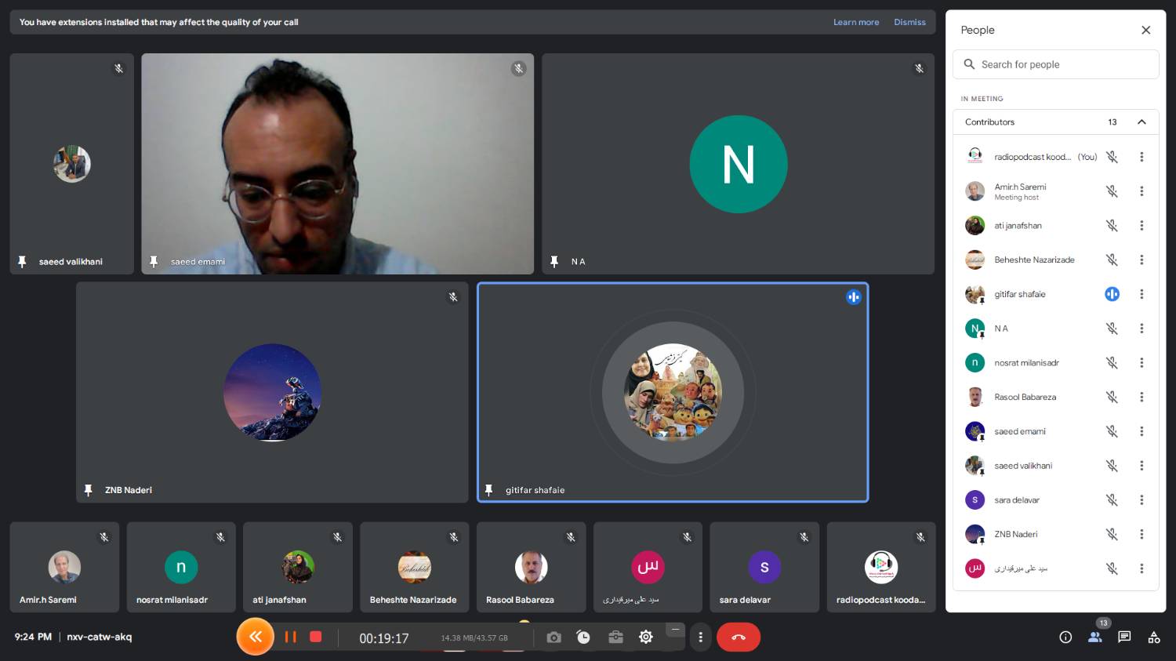Unpin the saeed valikhani tile pin icon
The image size is (1176, 661).
pyautogui.click(x=22, y=262)
